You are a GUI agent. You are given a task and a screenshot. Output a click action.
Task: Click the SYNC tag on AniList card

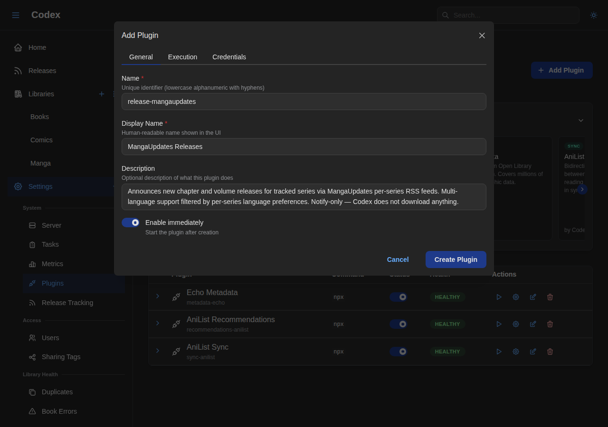coord(574,146)
